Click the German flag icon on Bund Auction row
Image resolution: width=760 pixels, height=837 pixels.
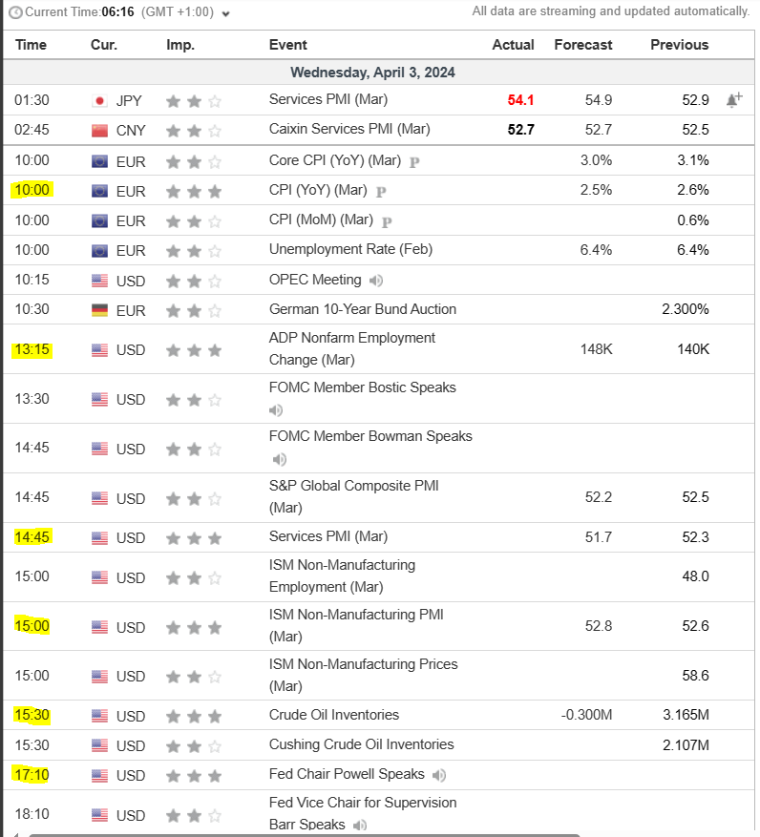click(99, 310)
